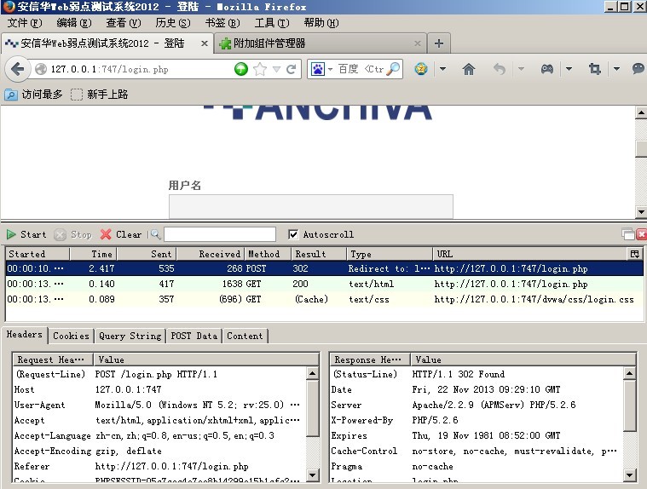Sort requests by Started column
647x489 pixels.
38,254
